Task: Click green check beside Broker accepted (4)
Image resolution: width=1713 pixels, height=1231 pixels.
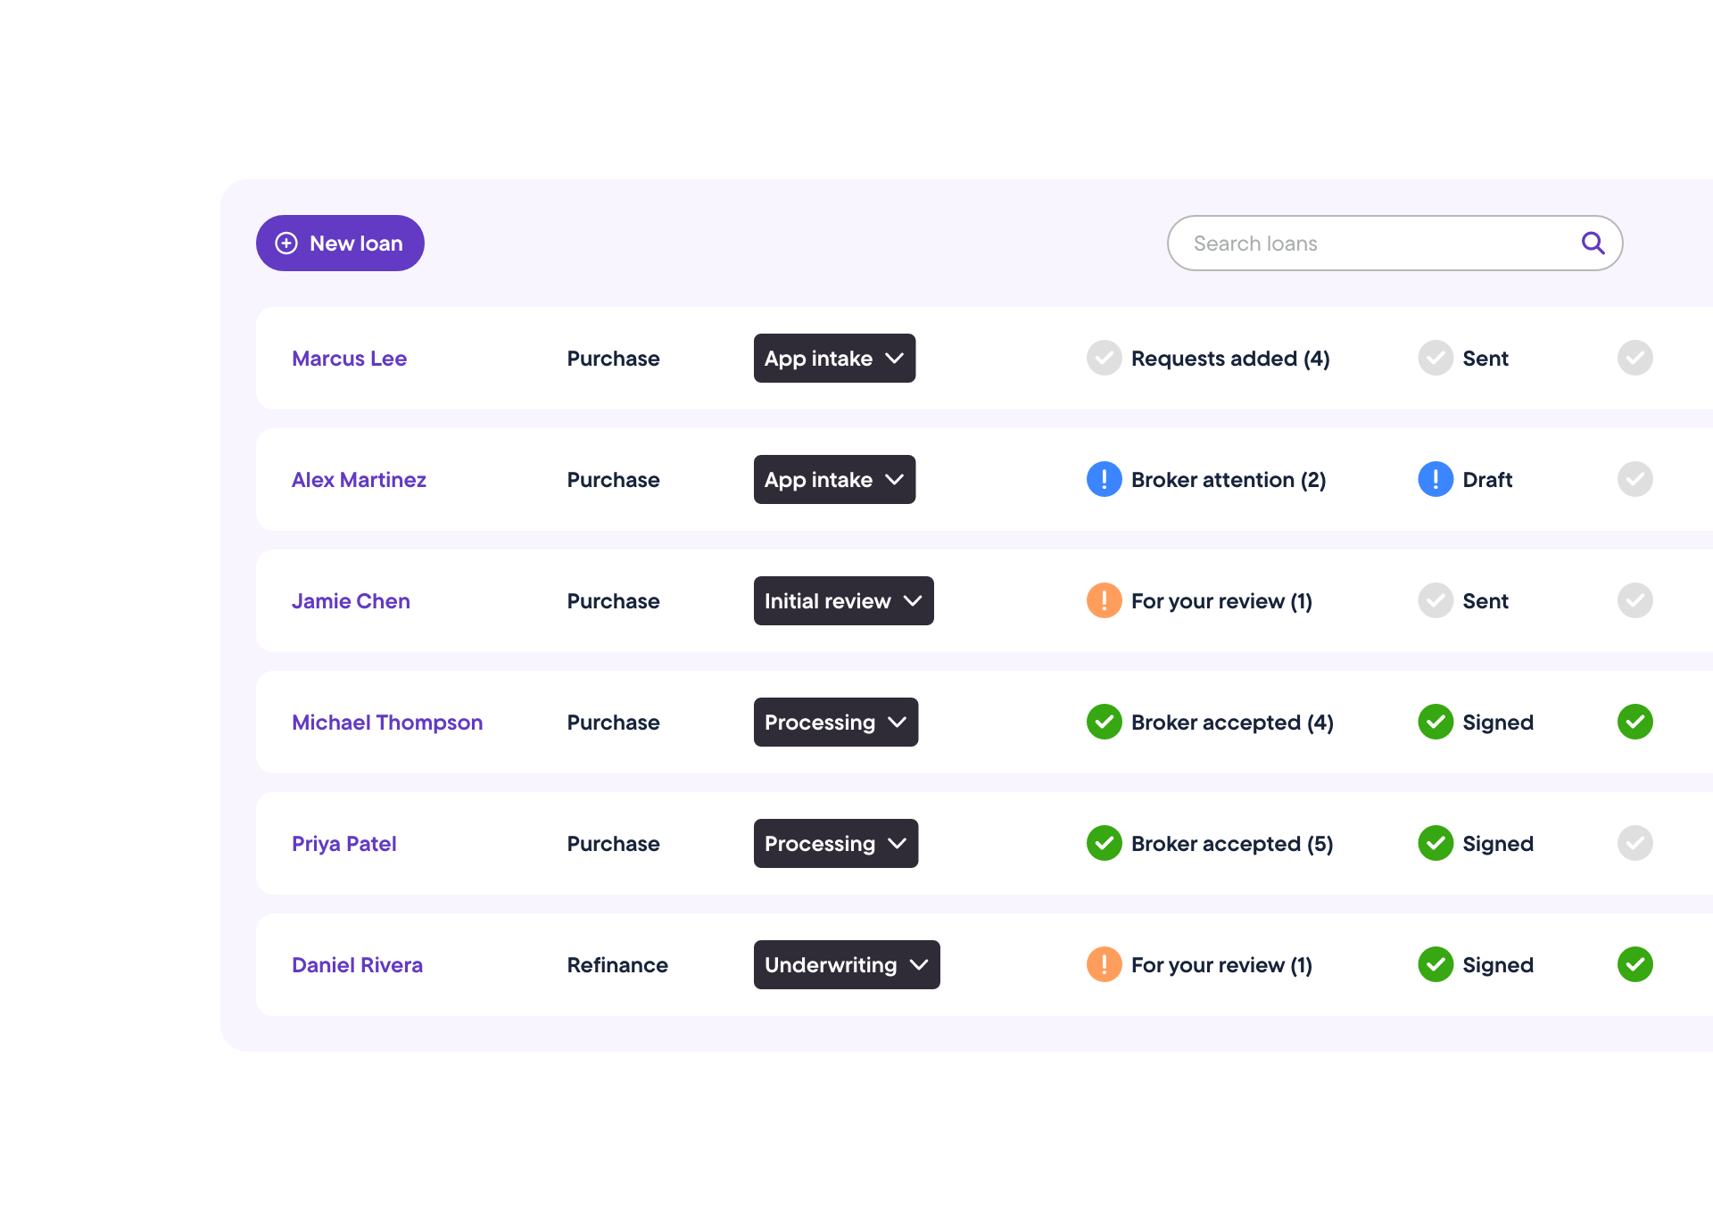Action: (x=1104, y=723)
